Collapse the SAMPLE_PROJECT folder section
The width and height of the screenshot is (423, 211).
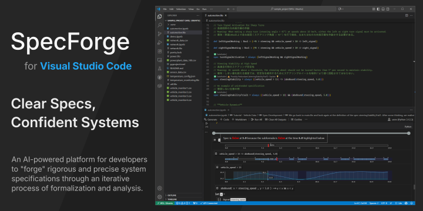184,21
